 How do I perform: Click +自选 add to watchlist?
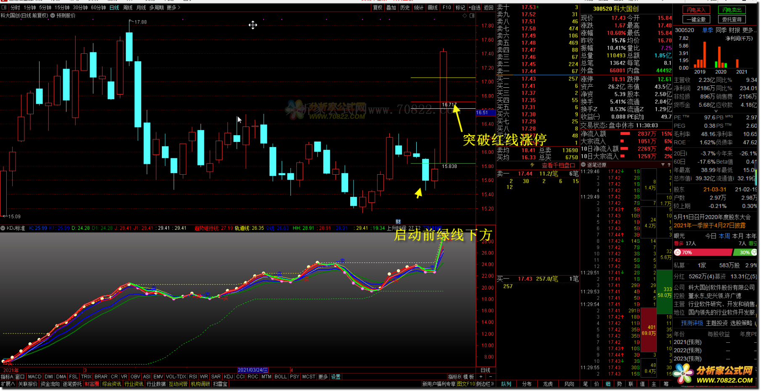click(475, 8)
